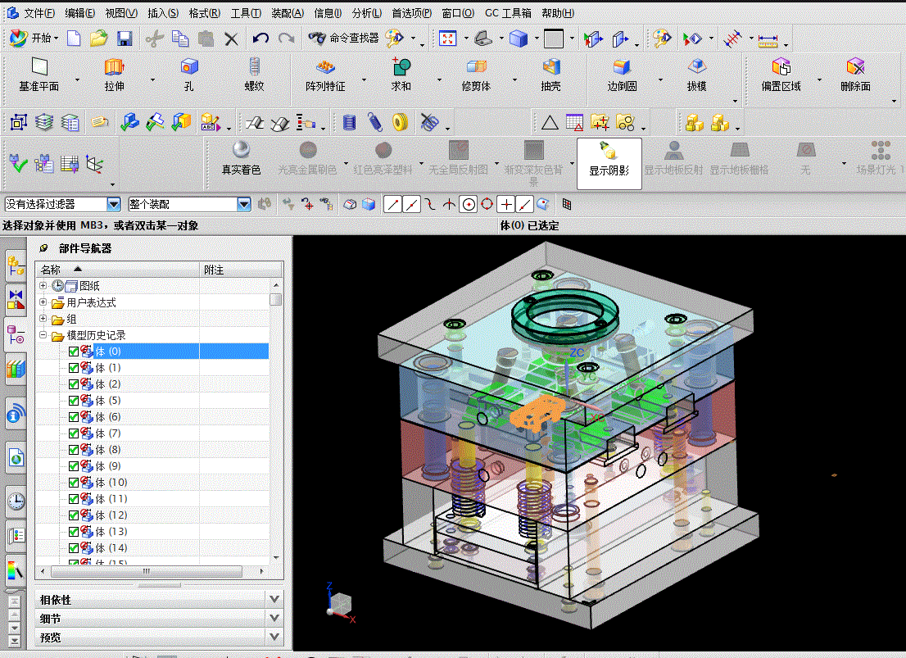Collapse the 模型历史记录 tree node

(x=43, y=335)
